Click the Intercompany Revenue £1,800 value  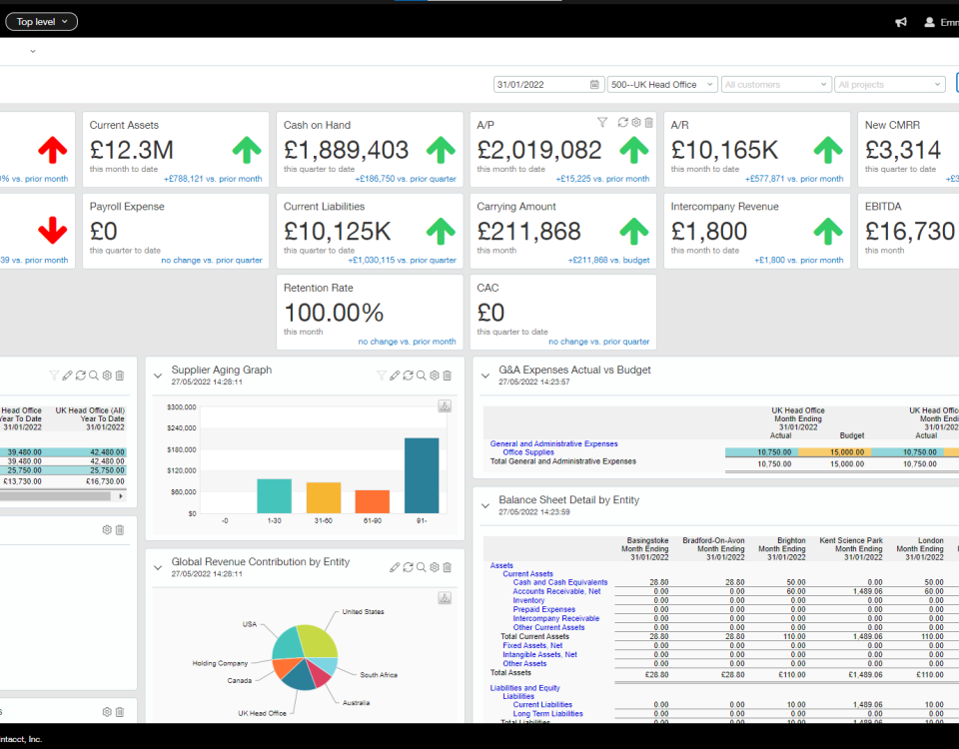[x=709, y=231]
